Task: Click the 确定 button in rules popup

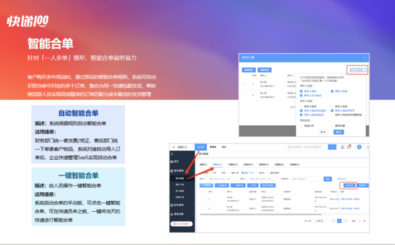Action: [339, 132]
